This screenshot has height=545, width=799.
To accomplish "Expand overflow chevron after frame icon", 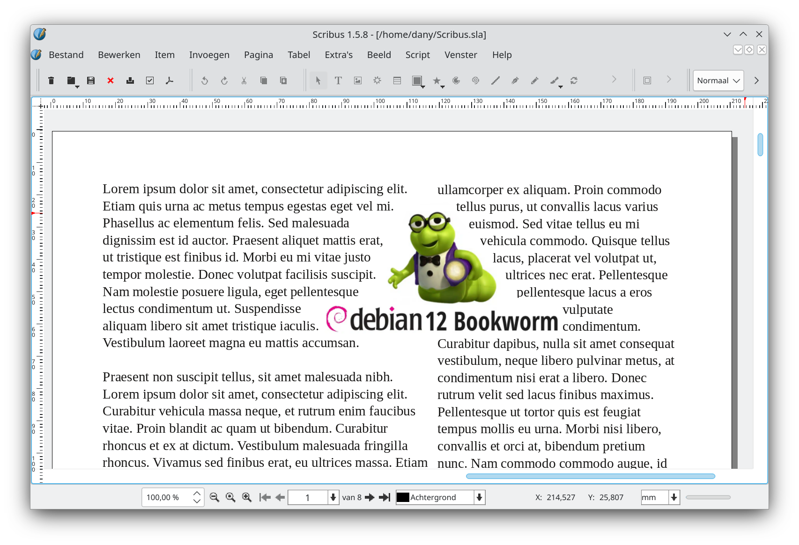I will tap(669, 80).
